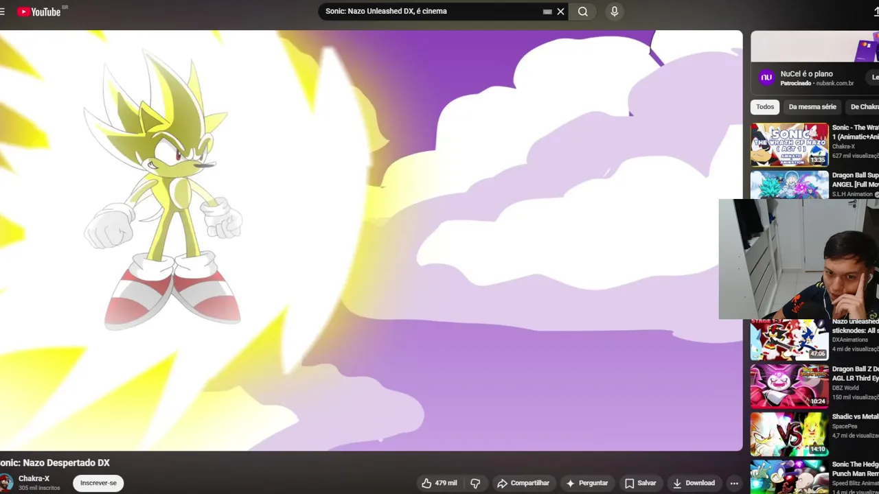Open the YouTube home logo
The height and width of the screenshot is (494, 879).
point(39,12)
